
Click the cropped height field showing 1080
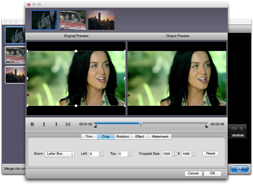point(186,154)
